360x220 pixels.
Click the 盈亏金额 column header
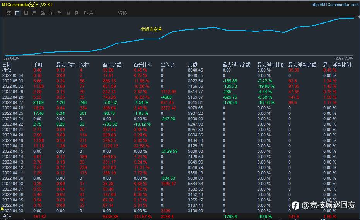[x=112, y=65]
